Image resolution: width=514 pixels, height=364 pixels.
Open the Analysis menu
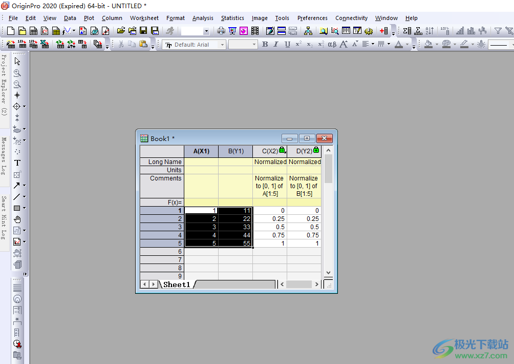(203, 18)
